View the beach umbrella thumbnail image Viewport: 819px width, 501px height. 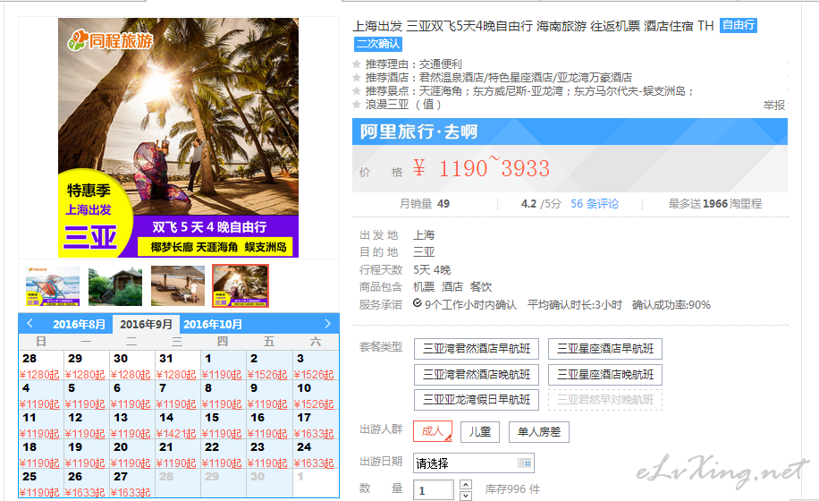[178, 285]
